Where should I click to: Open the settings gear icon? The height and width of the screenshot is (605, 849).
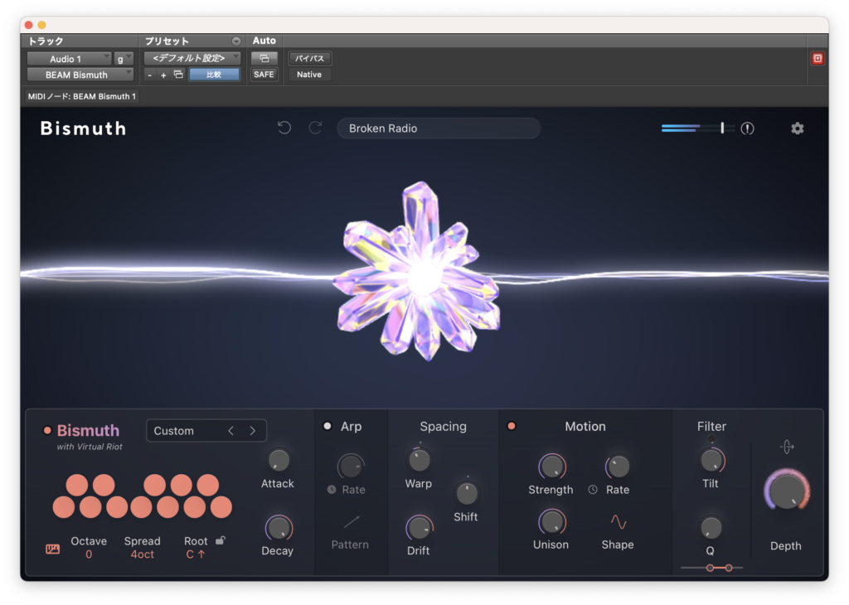coord(797,128)
